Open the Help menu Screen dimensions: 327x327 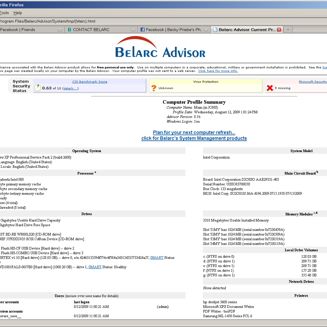pos(18,13)
